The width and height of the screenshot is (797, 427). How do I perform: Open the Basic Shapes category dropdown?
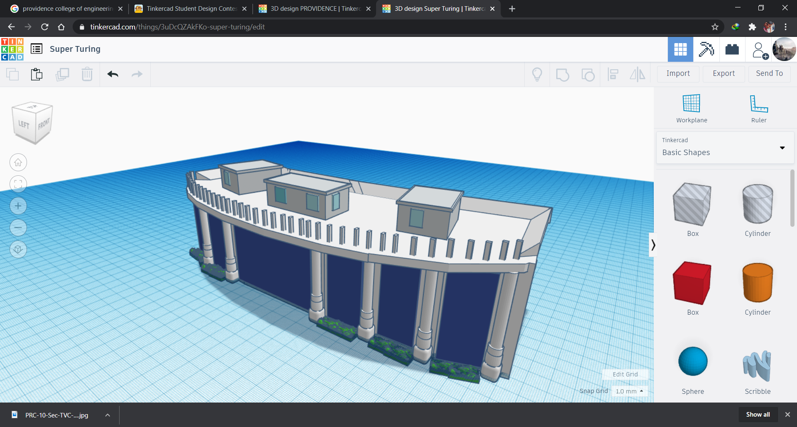[725, 148]
